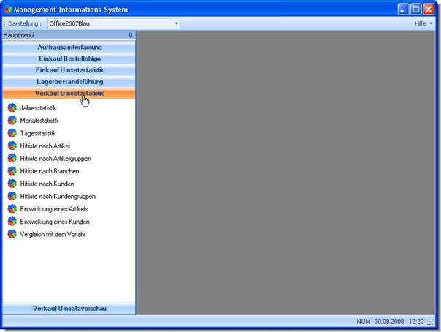Click the date 30.09.2008 in the status bar
This screenshot has width=441, height=332.
(389, 321)
